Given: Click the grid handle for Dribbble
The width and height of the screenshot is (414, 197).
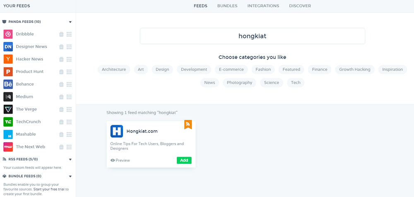Looking at the screenshot, I should pos(69,34).
